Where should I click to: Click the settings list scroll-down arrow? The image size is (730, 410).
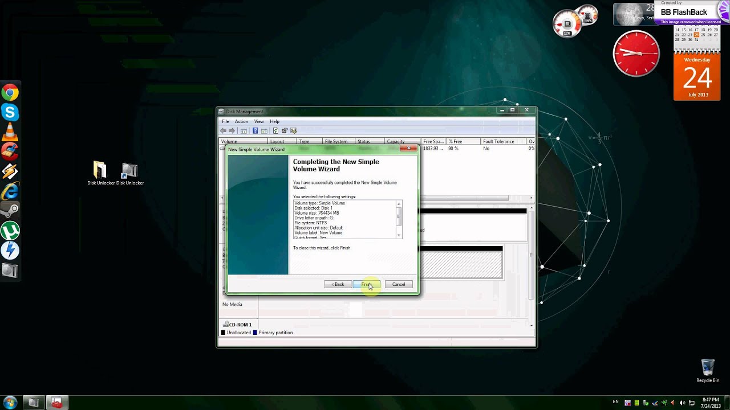tap(399, 235)
